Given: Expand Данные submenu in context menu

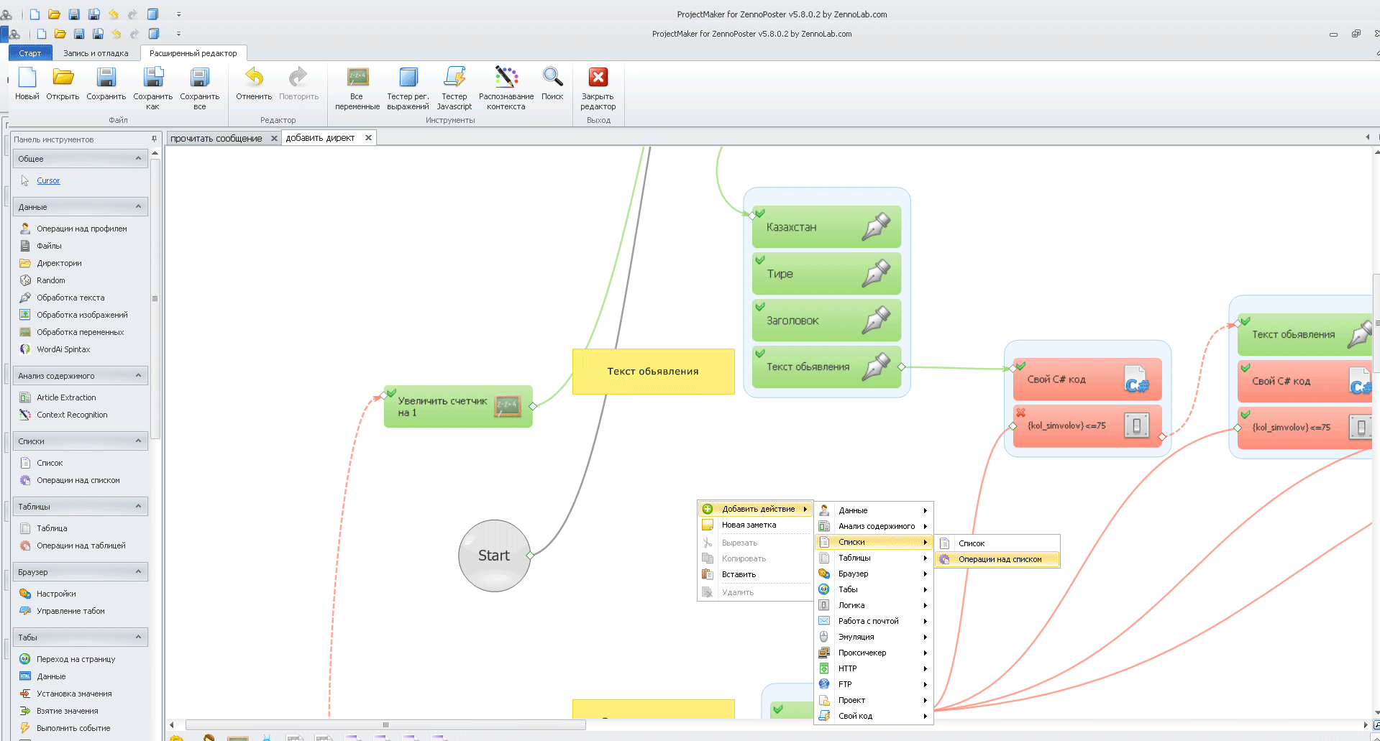Looking at the screenshot, I should pyautogui.click(x=874, y=510).
